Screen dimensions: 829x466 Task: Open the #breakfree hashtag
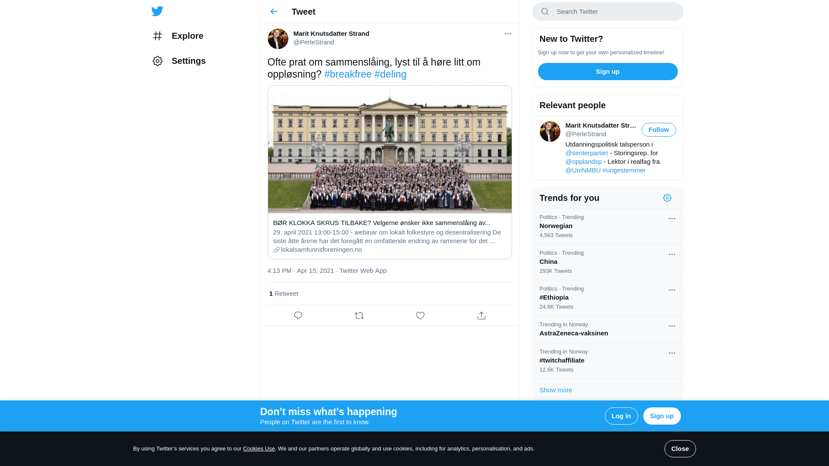tap(348, 74)
